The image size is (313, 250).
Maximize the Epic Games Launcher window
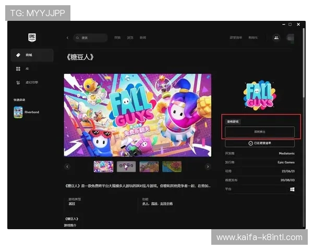coord(290,24)
